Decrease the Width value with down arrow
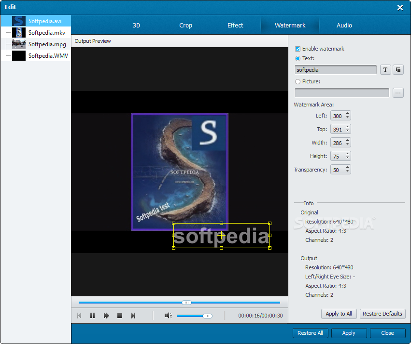 (x=348, y=145)
